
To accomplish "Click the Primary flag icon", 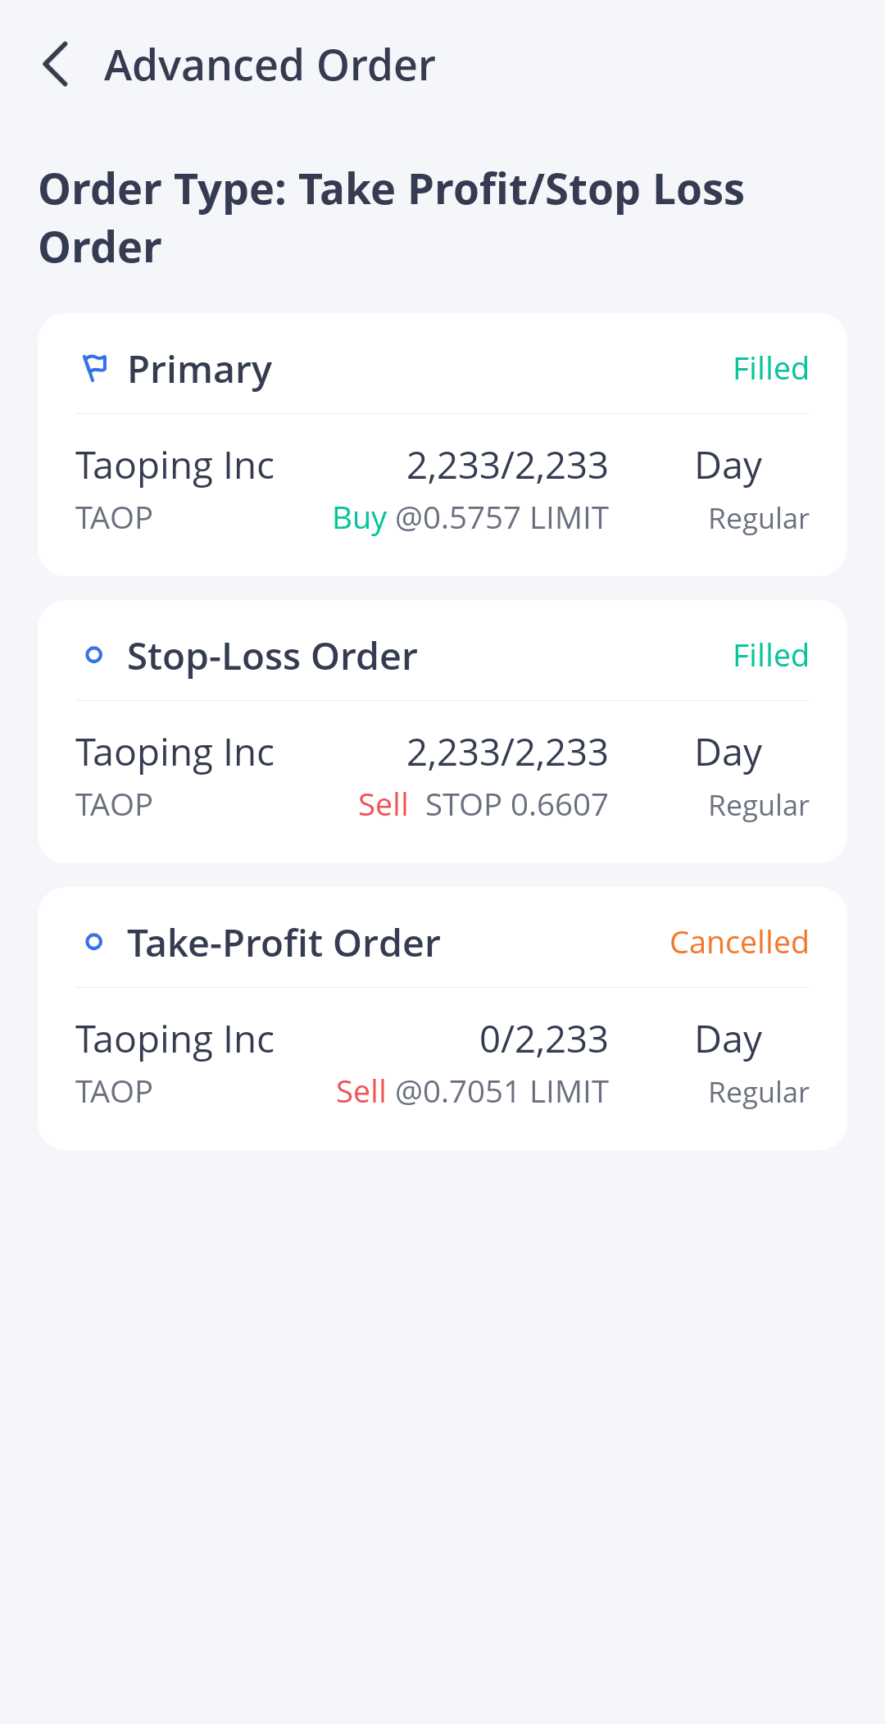I will [95, 369].
